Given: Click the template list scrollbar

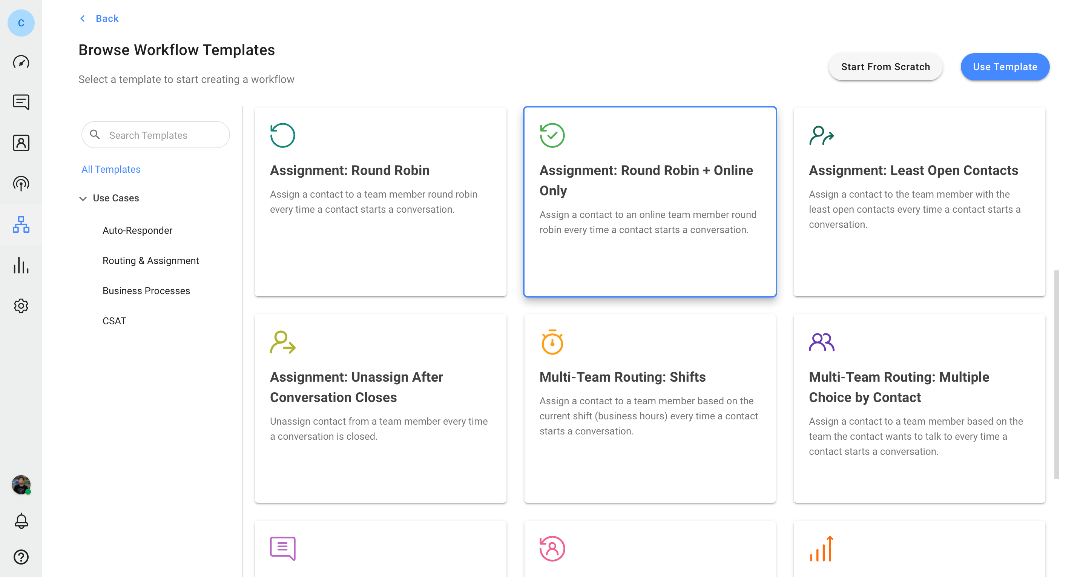Looking at the screenshot, I should [1056, 374].
